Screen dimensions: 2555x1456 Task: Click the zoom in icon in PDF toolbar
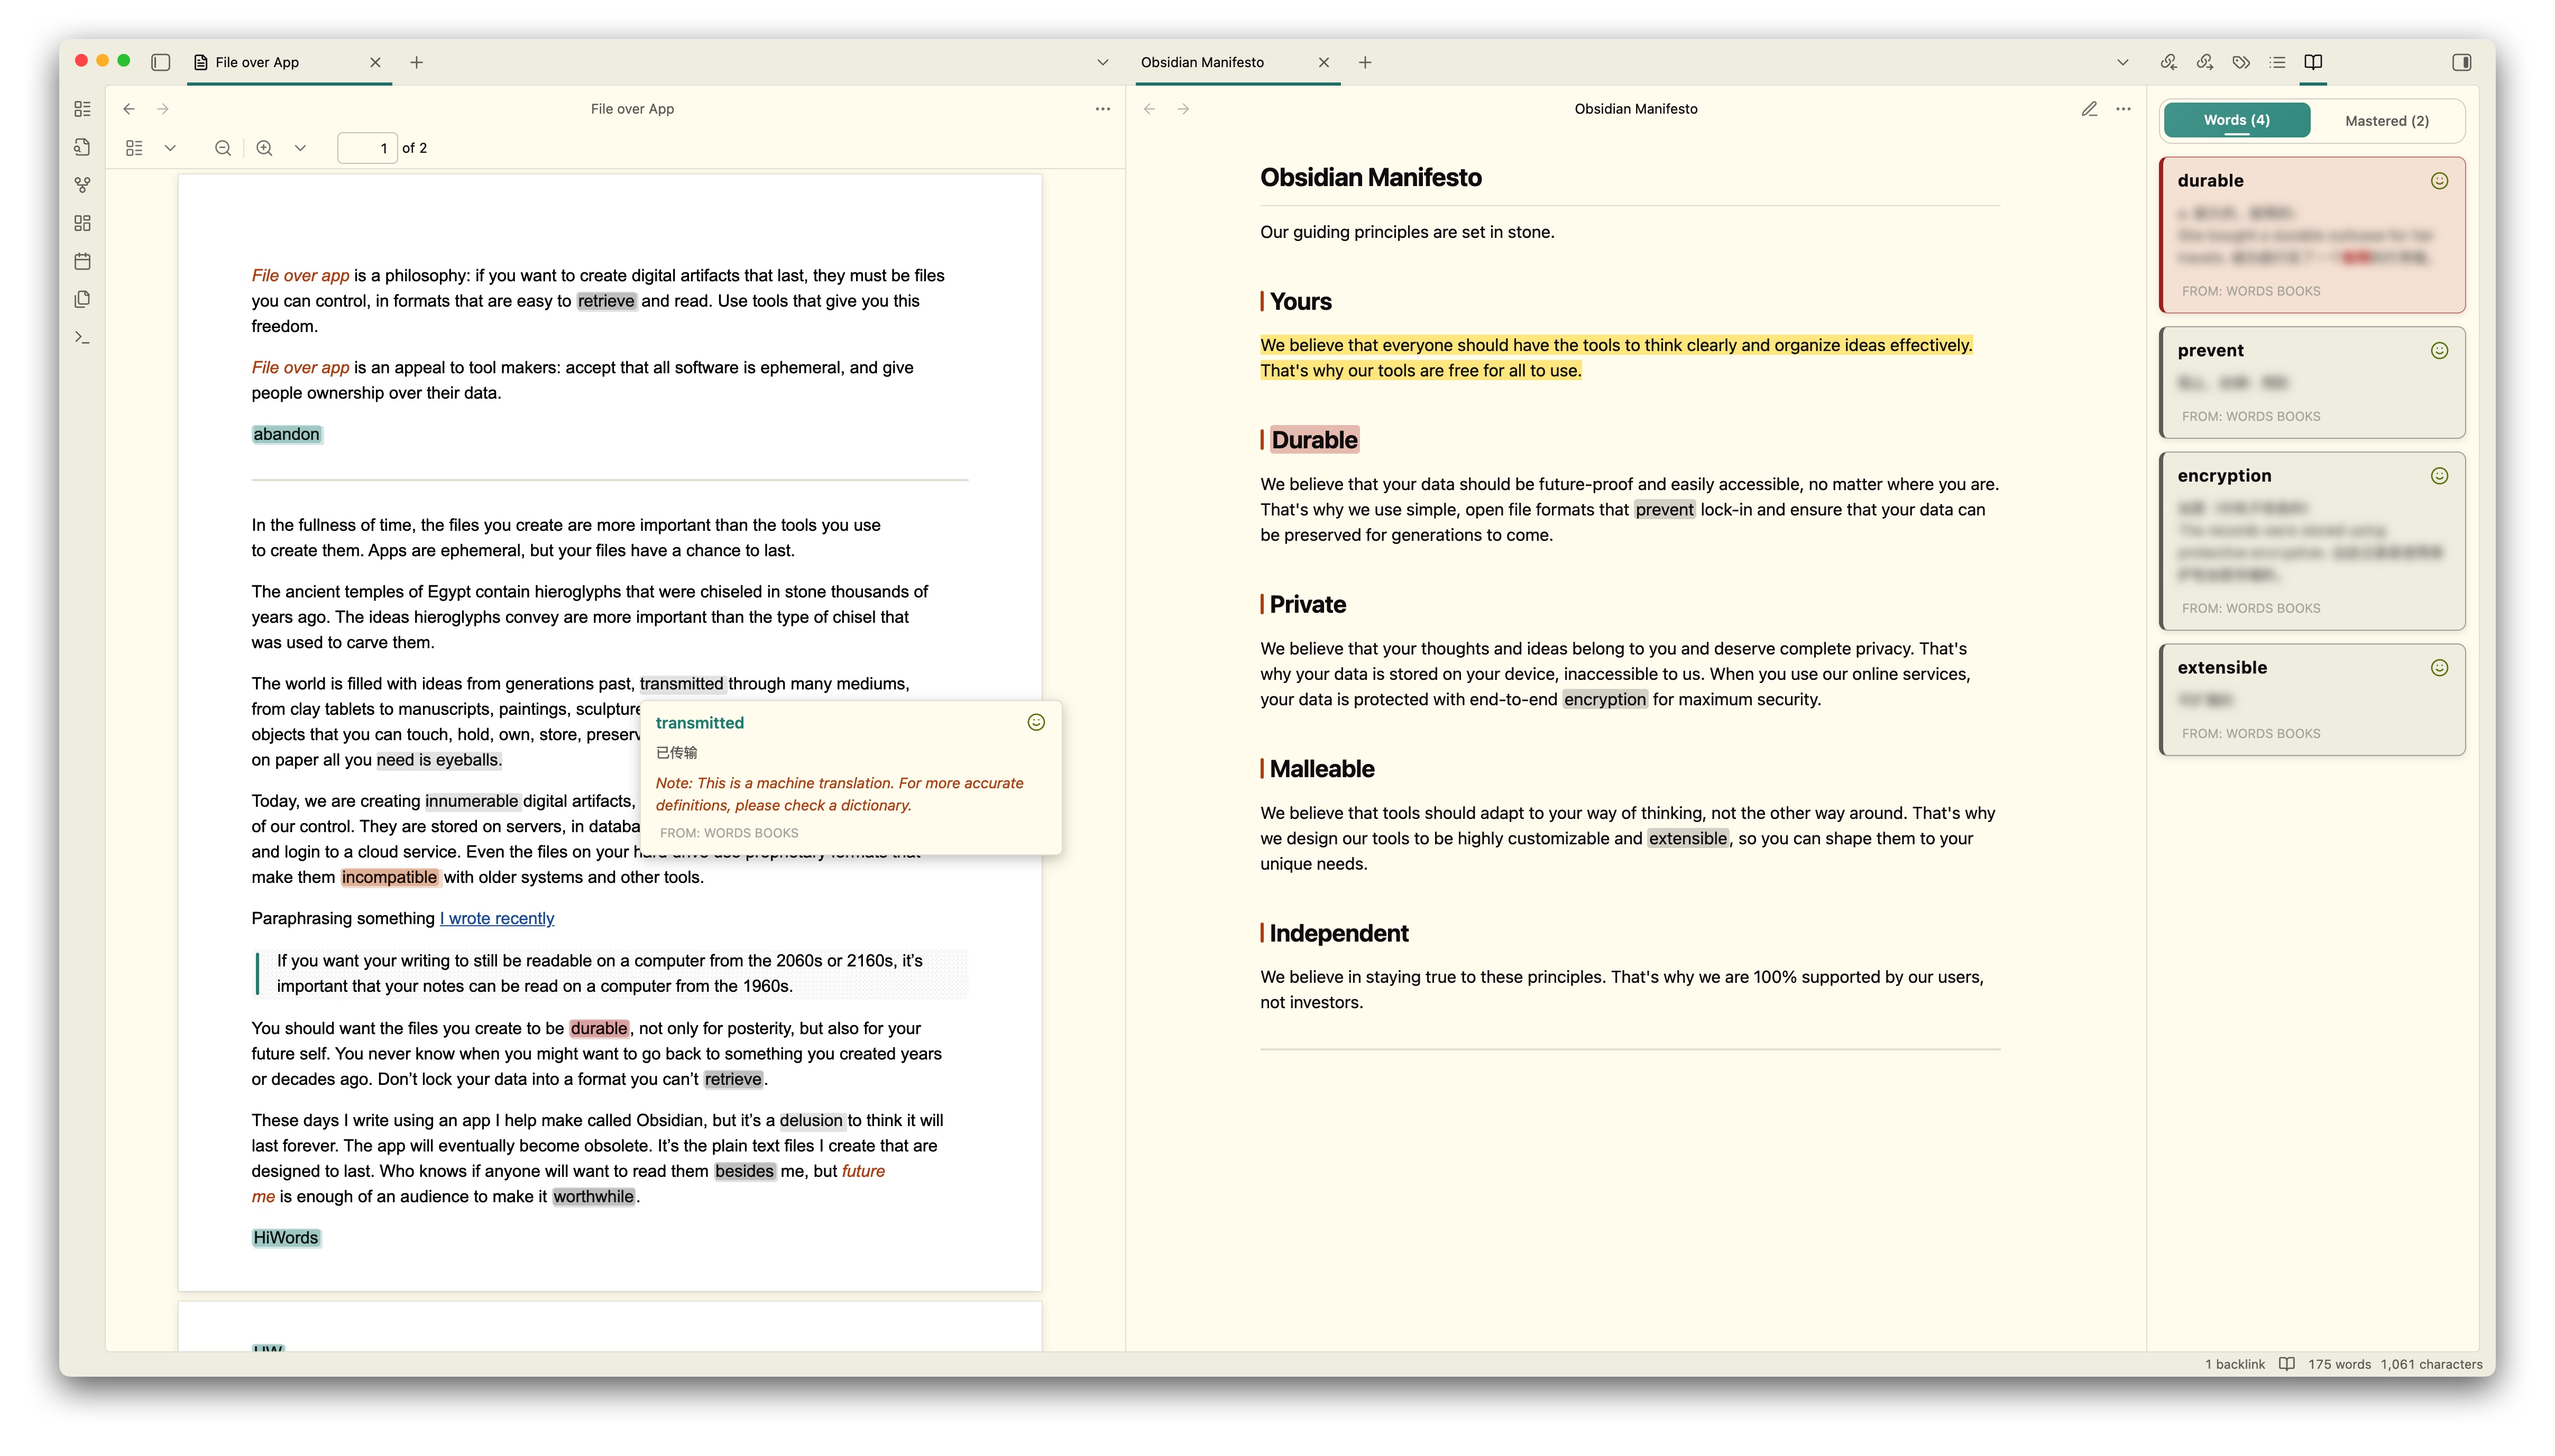pyautogui.click(x=264, y=148)
